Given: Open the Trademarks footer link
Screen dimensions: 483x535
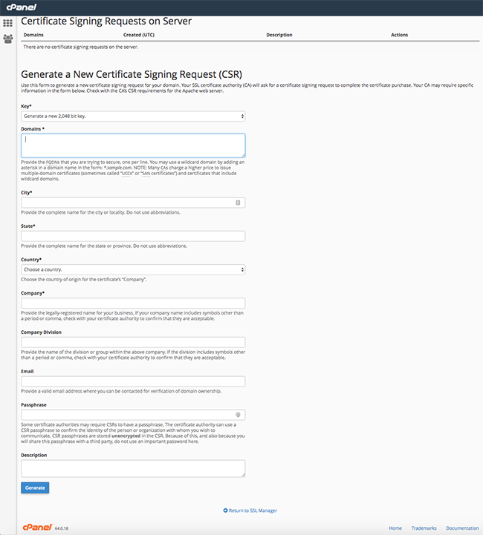Looking at the screenshot, I should pyautogui.click(x=425, y=528).
